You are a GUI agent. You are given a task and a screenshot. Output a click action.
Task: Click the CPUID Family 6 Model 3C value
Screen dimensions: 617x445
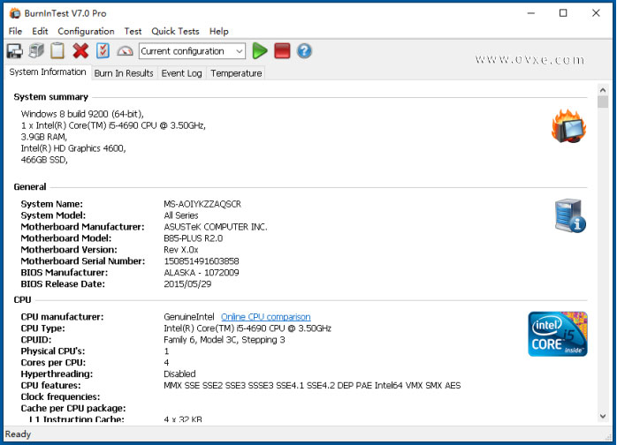[225, 340]
